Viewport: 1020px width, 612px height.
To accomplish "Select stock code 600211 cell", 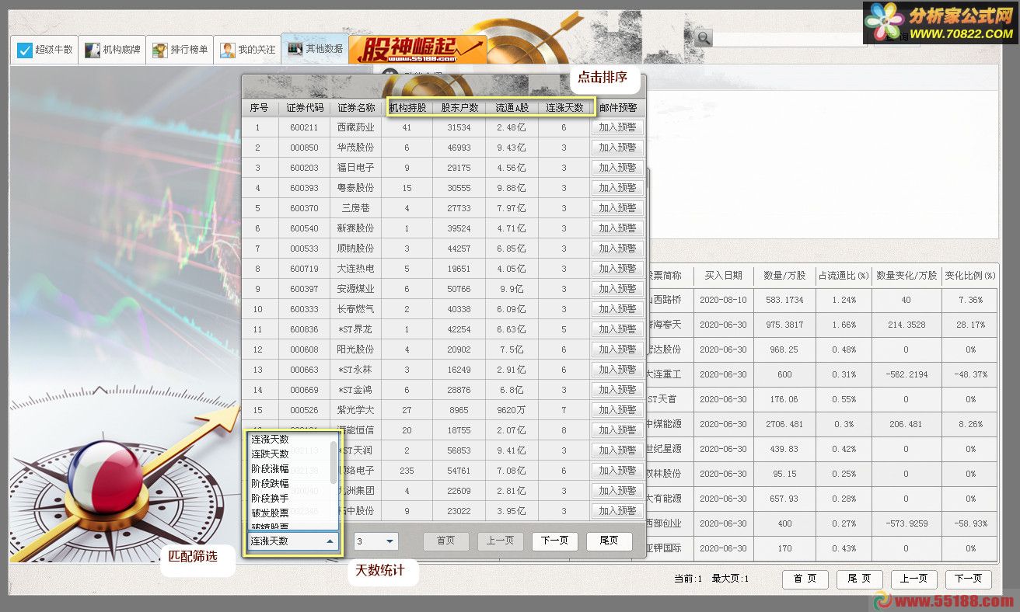I will pyautogui.click(x=305, y=127).
